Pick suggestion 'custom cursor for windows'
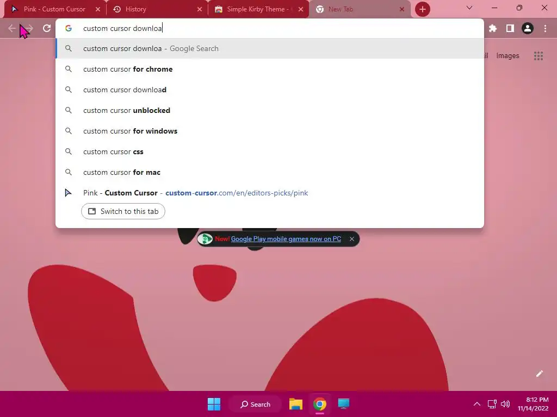The width and height of the screenshot is (557, 417). [x=270, y=131]
